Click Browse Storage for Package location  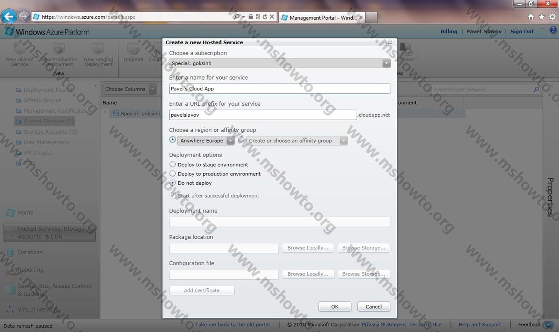click(364, 248)
